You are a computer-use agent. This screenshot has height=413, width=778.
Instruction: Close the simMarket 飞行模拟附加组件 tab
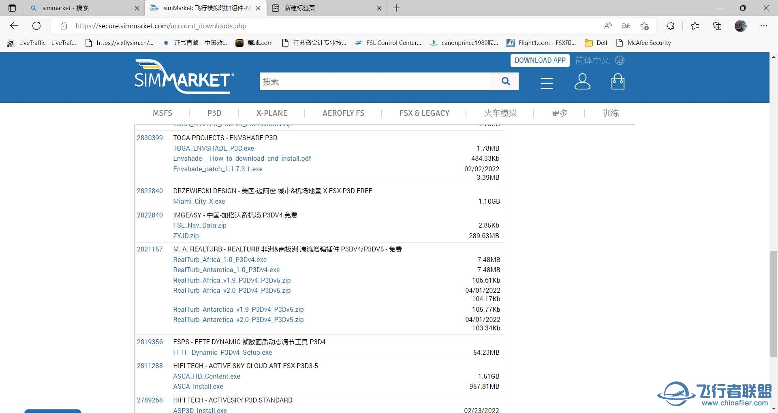point(258,8)
